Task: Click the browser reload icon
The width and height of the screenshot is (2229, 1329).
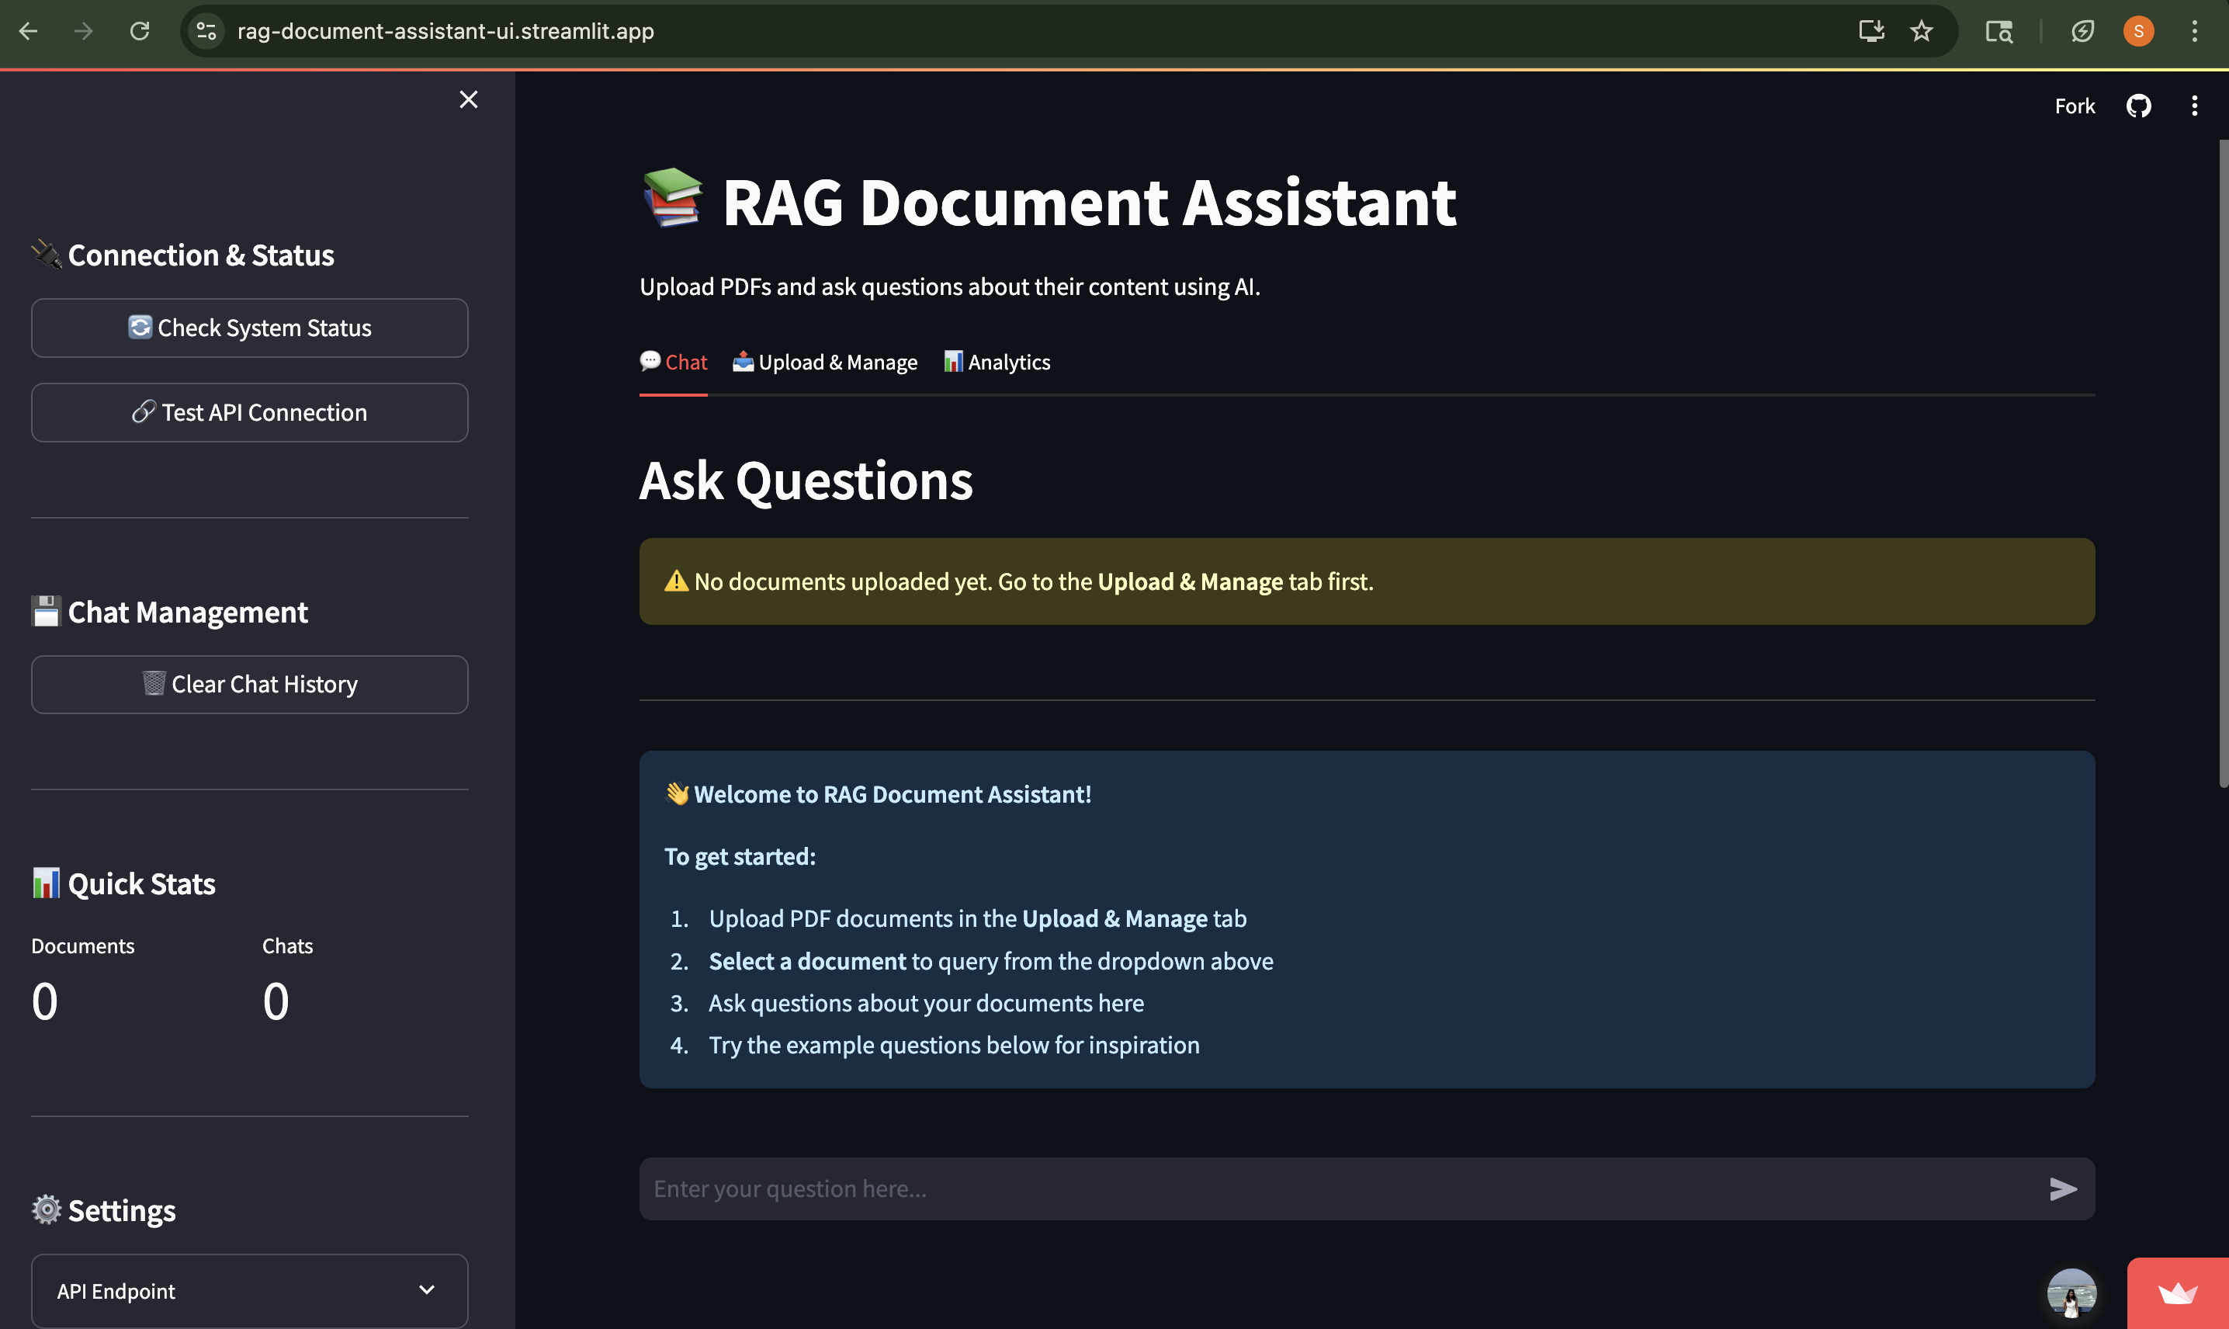Action: pyautogui.click(x=140, y=31)
